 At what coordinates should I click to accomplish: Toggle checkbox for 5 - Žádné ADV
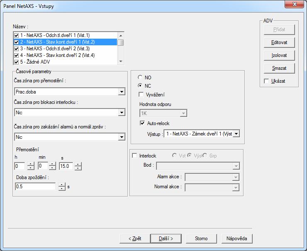pos(17,62)
